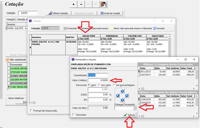
Task: Click right arrow of supplier purchases horizontal scrollbar
Action: pos(194,88)
